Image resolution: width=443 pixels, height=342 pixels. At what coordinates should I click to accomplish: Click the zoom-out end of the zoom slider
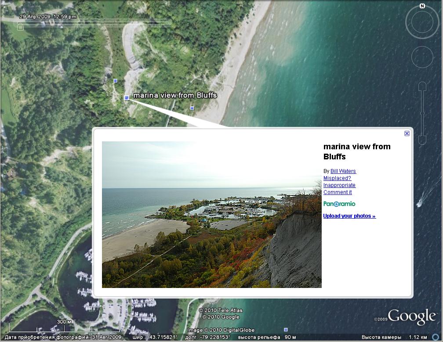click(422, 140)
